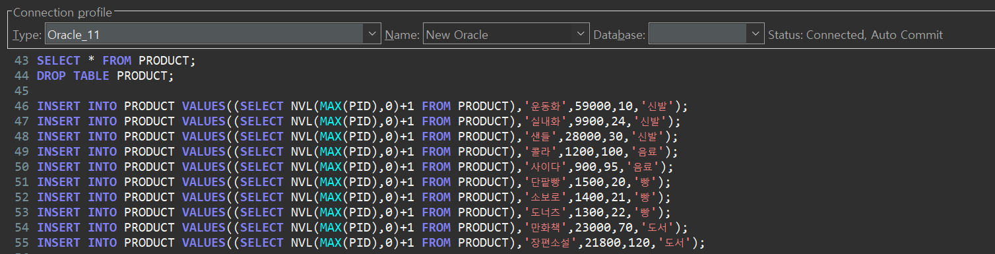Viewport: 995px width, 254px height.
Task: Click line number 43 in the gutter
Action: [21, 61]
